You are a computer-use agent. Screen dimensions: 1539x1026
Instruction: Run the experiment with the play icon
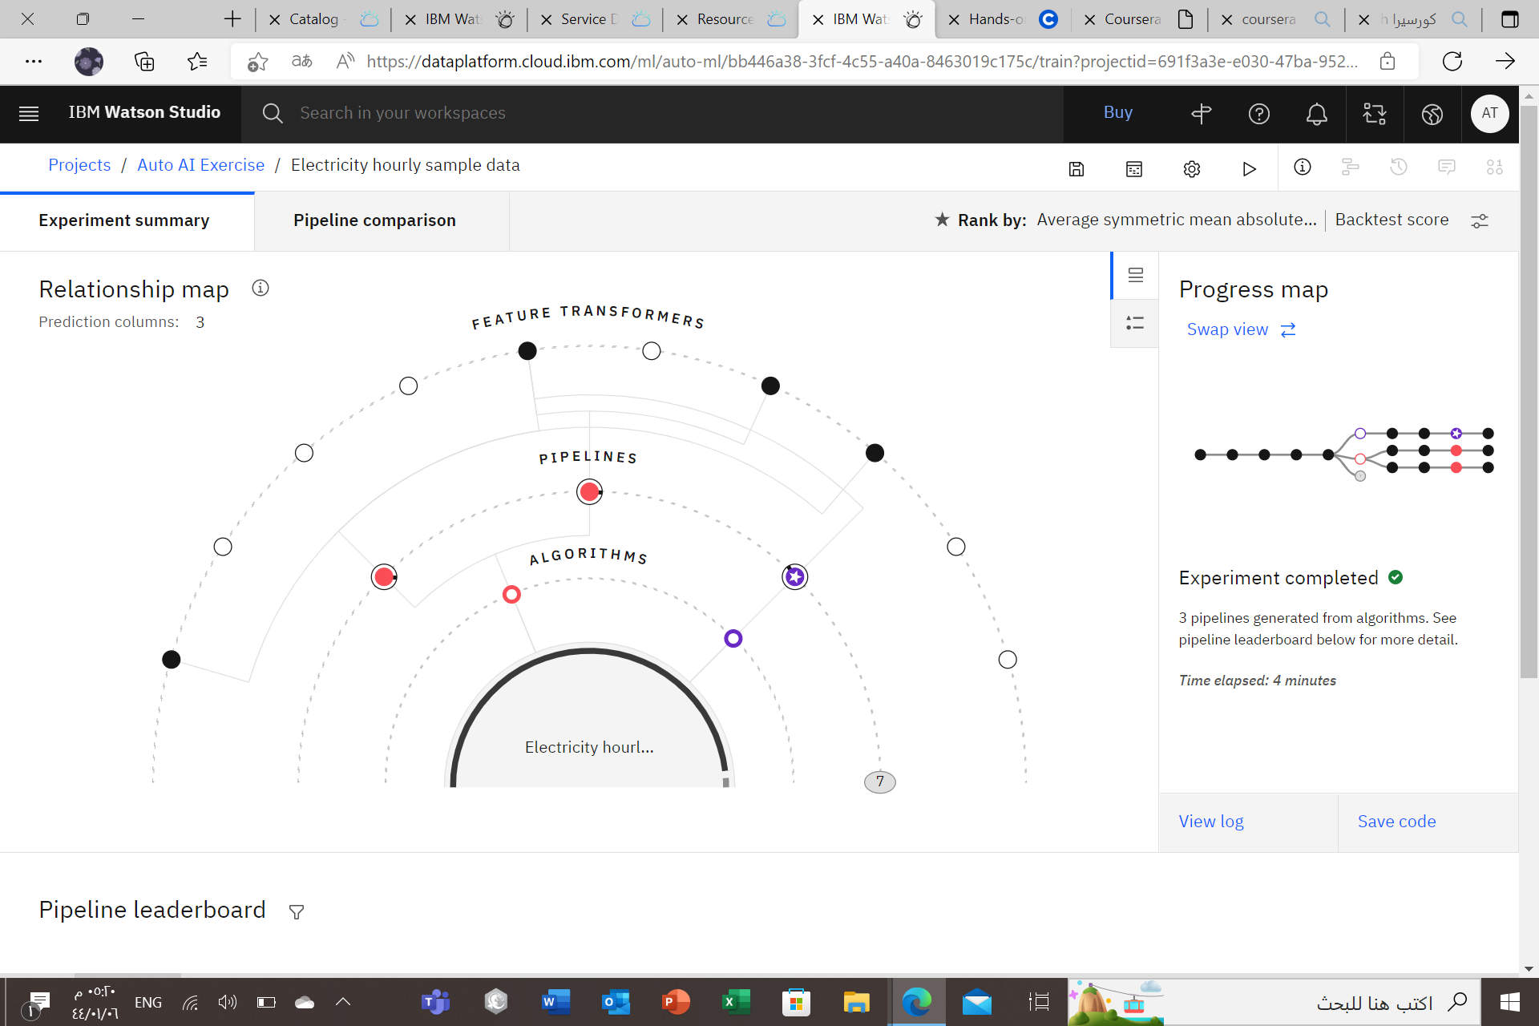click(1249, 168)
